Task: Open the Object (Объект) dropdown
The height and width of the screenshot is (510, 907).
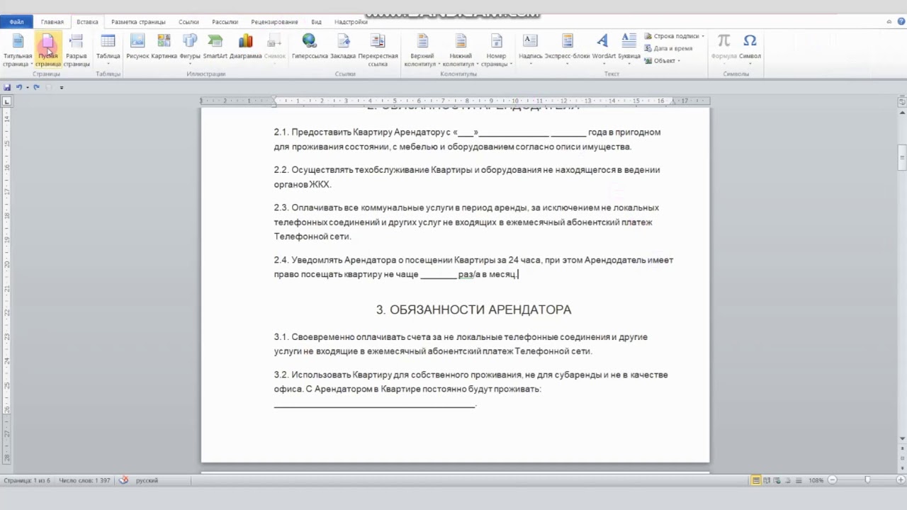Action: (x=662, y=60)
